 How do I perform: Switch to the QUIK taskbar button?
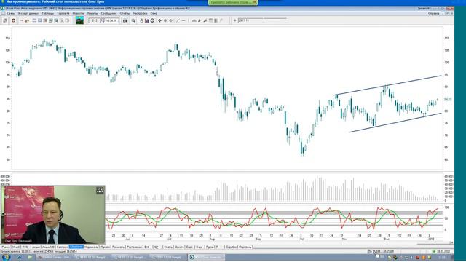tap(206, 257)
